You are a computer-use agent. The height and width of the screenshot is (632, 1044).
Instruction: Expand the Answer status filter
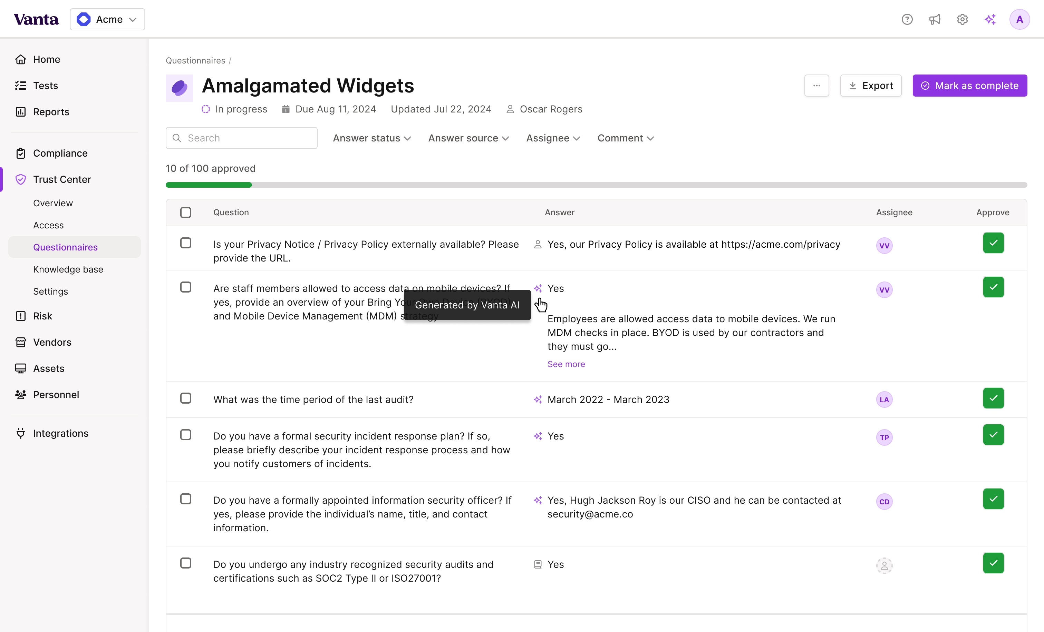tap(371, 138)
